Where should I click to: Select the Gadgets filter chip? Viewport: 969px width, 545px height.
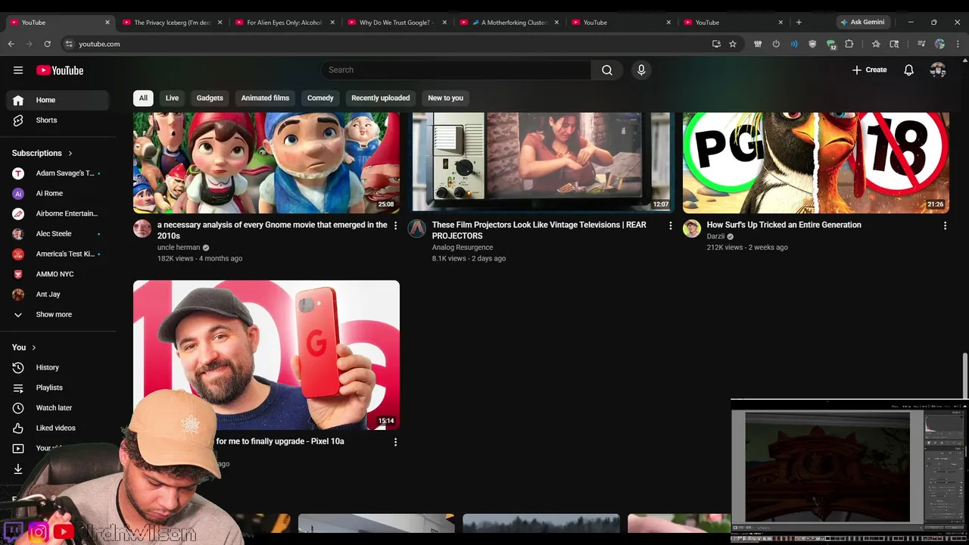[x=210, y=98]
